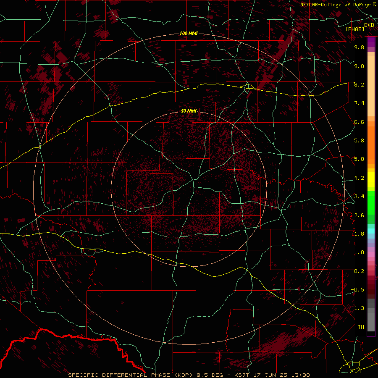
Task: Select the 5.0 scale value
Action: [359, 159]
